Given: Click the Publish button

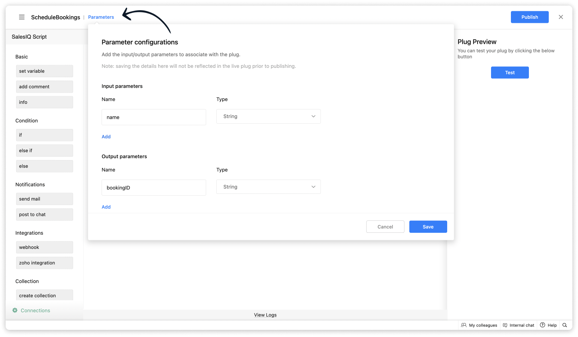Looking at the screenshot, I should pyautogui.click(x=529, y=17).
